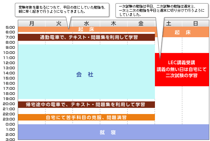Click the 19:00 time label
The width and height of the screenshot is (210, 141).
click(9, 99)
